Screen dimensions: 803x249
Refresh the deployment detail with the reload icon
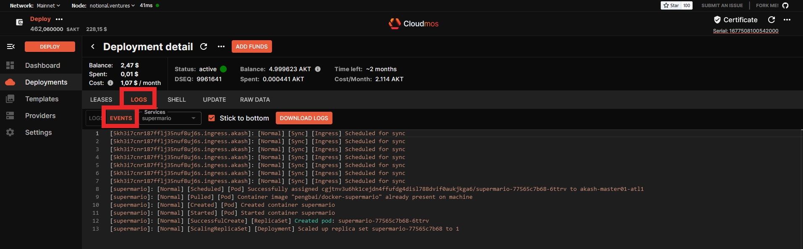click(x=204, y=46)
